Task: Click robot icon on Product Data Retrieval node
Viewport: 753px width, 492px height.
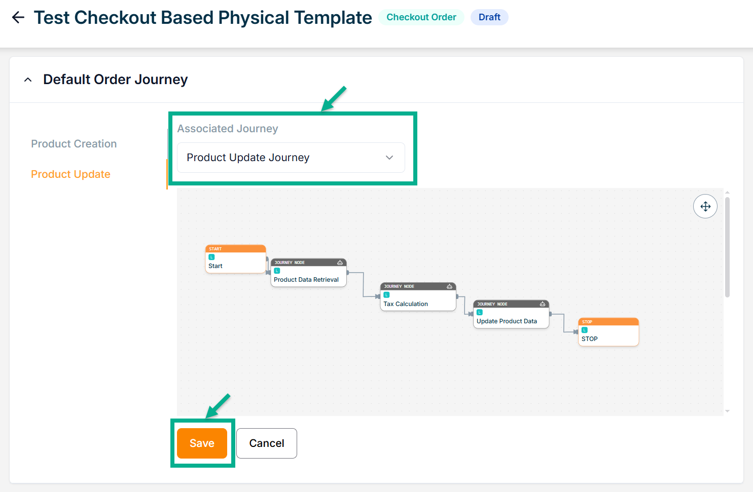Action: (340, 262)
